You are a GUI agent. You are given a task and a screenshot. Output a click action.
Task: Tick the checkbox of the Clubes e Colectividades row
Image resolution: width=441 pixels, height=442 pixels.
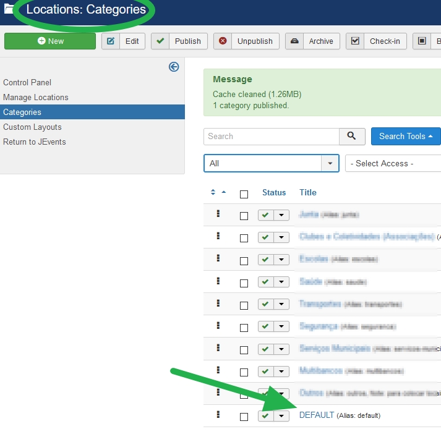(x=244, y=239)
